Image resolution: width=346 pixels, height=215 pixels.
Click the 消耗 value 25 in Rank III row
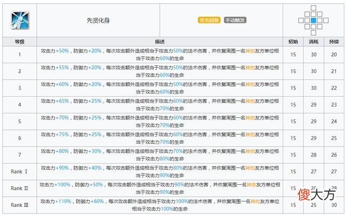click(314, 205)
